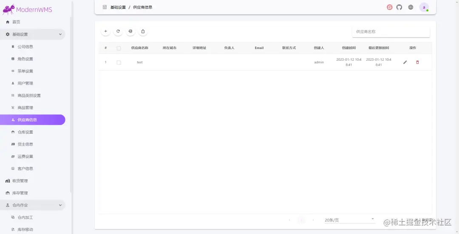Click the 'admin' creator cell
The width and height of the screenshot is (459, 234).
(x=319, y=62)
